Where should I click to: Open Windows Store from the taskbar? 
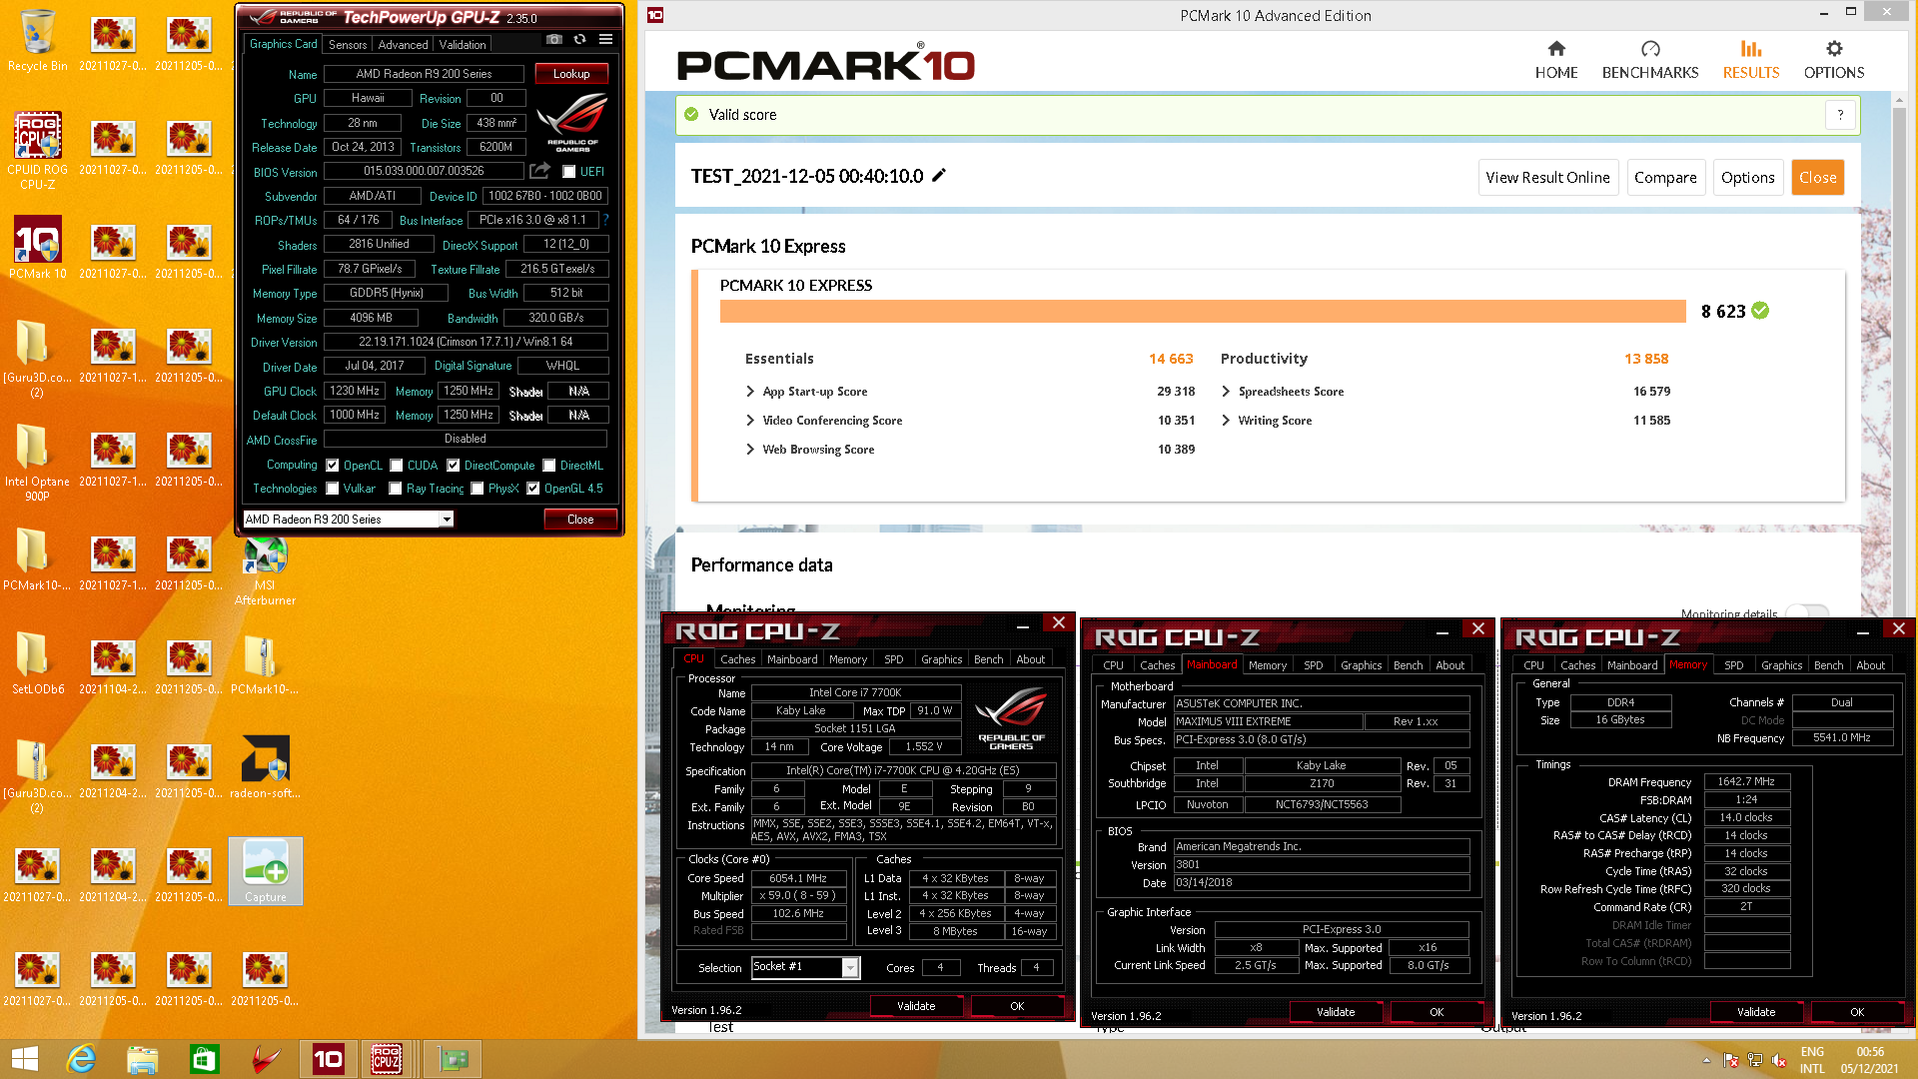(205, 1059)
